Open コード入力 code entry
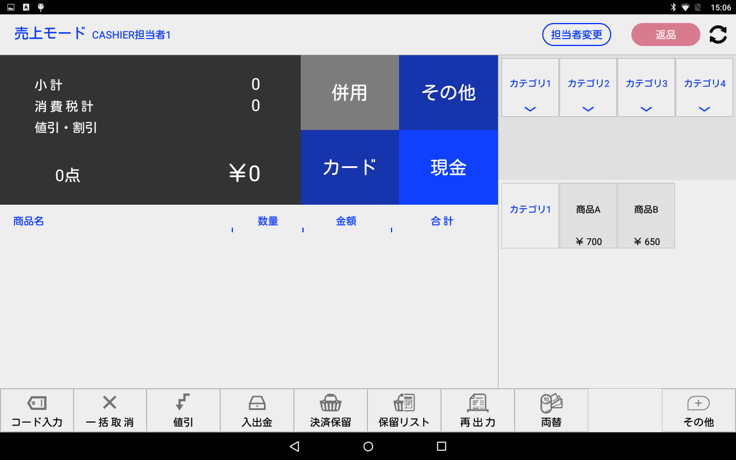This screenshot has width=736, height=460. 37,411
